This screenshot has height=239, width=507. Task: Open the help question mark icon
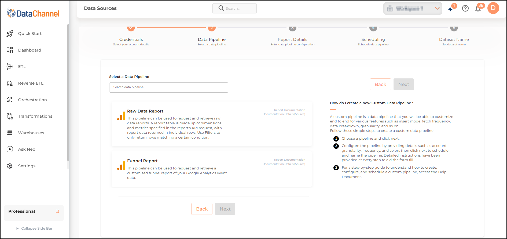tap(465, 8)
